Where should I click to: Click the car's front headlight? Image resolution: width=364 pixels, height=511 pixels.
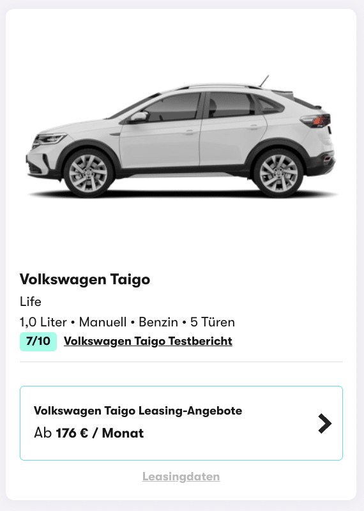click(49, 139)
